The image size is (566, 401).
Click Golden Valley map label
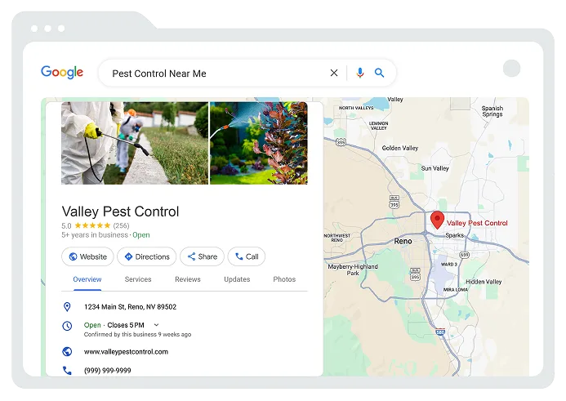tap(400, 148)
